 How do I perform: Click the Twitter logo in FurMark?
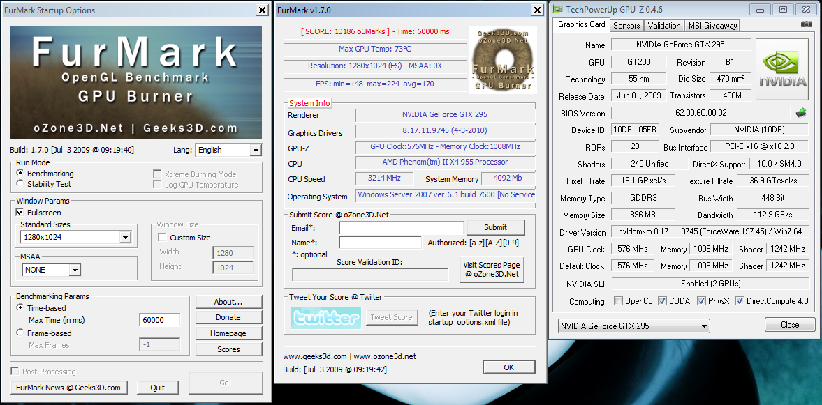point(326,317)
